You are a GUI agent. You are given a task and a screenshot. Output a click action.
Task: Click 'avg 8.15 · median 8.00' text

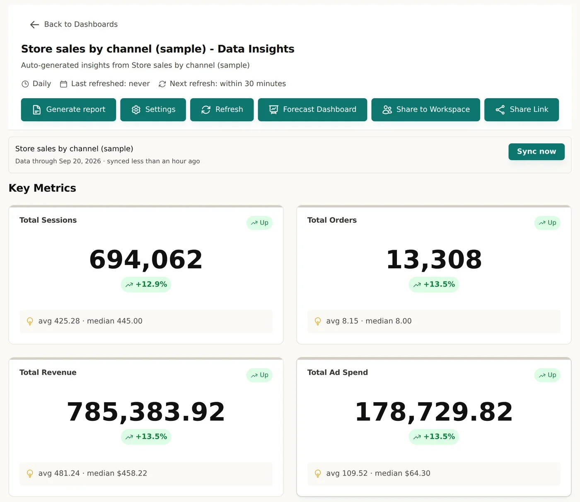(369, 321)
